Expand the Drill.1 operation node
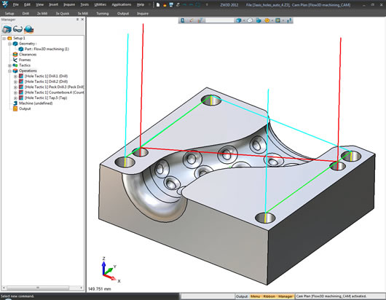386x300 pixels. pyautogui.click(x=15, y=76)
